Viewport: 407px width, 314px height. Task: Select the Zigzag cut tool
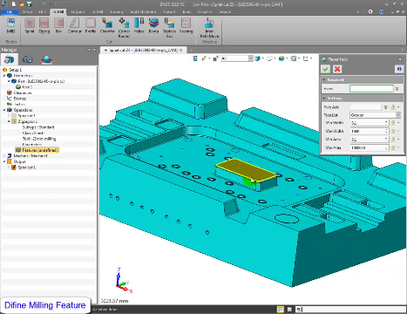point(44,25)
